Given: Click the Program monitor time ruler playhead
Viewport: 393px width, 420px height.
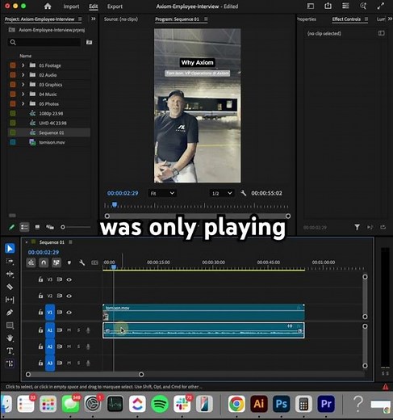Looking at the screenshot, I should pos(115,205).
